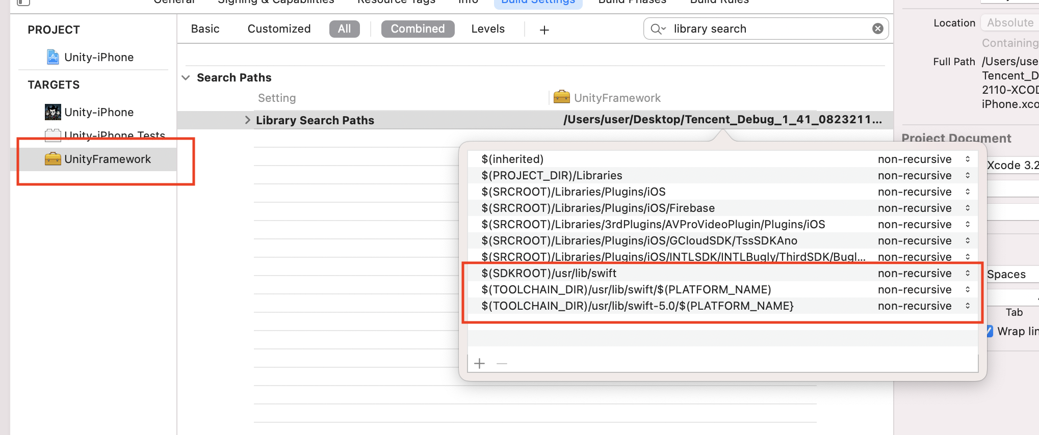The height and width of the screenshot is (435, 1039).
Task: Click the UnityFramework column header icon
Action: pyautogui.click(x=561, y=97)
